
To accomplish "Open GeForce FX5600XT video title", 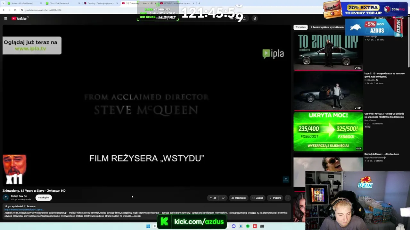I will 384,115.
